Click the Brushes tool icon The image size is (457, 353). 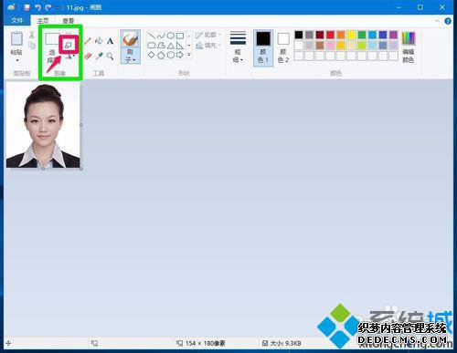(x=131, y=39)
